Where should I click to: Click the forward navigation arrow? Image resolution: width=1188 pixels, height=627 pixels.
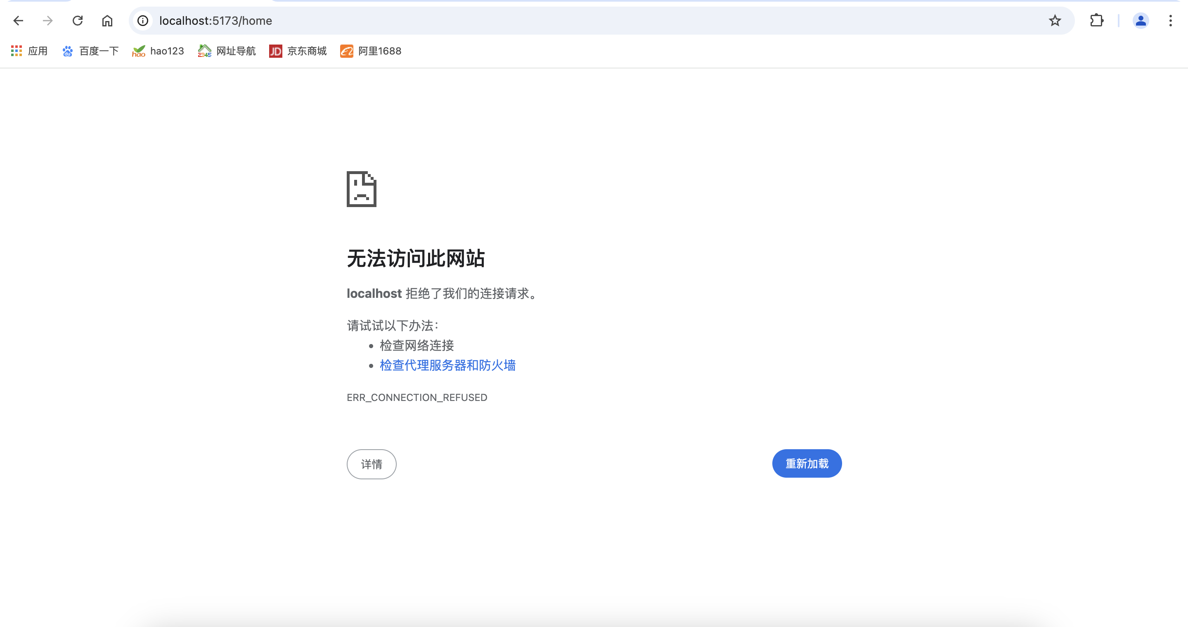(x=48, y=21)
